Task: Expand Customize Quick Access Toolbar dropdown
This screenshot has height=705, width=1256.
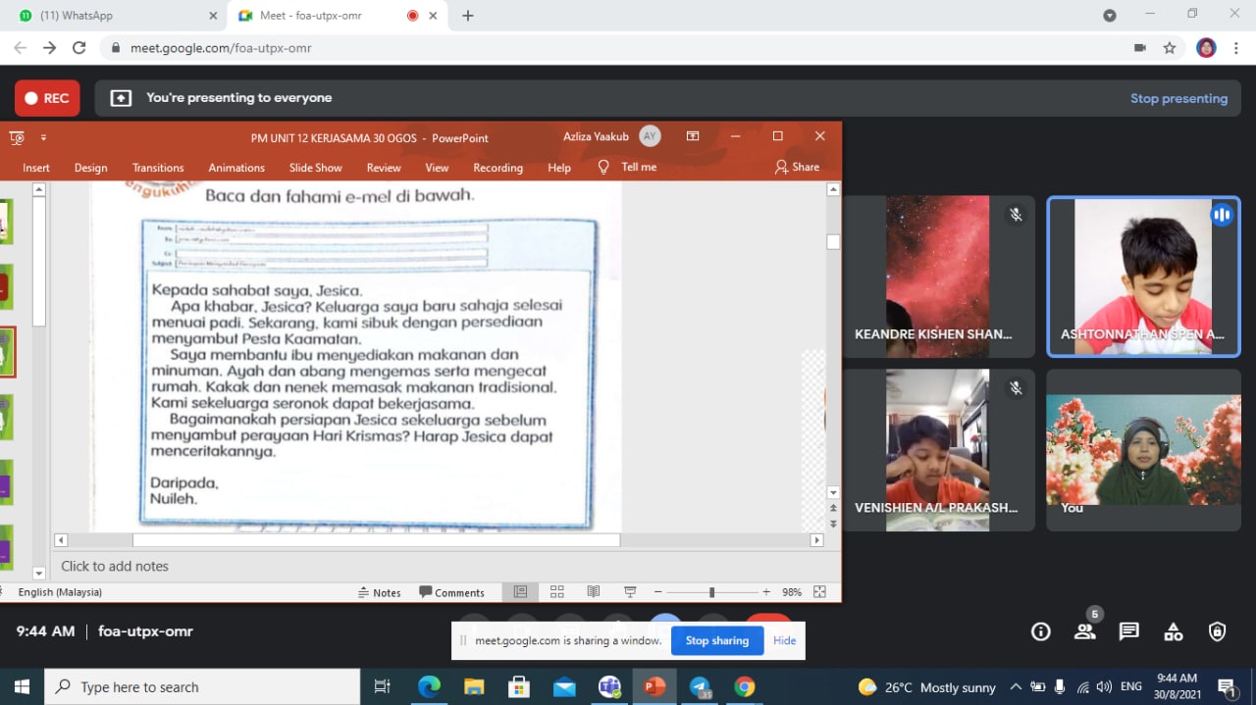Action: click(x=43, y=137)
